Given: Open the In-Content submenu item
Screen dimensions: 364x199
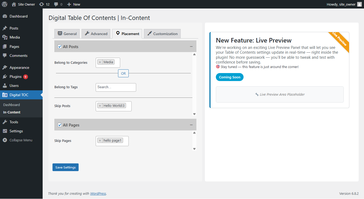Looking at the screenshot, I should click(x=12, y=112).
